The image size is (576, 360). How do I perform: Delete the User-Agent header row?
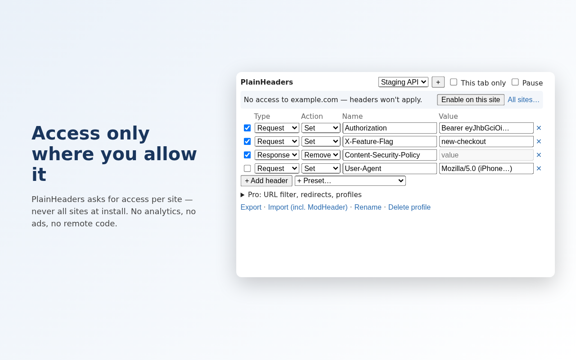point(539,168)
